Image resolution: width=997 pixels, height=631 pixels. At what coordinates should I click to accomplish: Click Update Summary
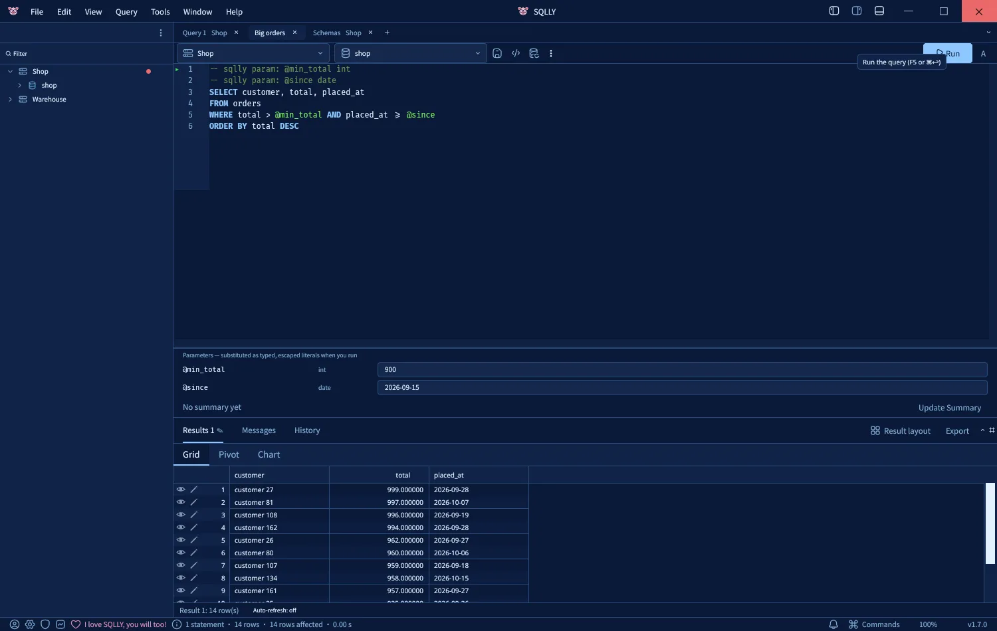point(950,408)
